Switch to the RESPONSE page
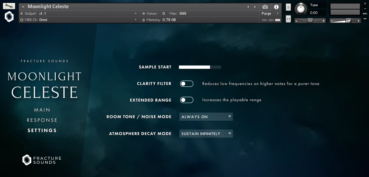 42,120
